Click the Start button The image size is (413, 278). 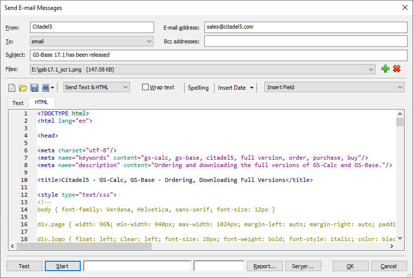click(x=63, y=266)
